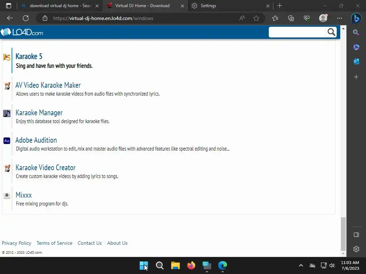Open Edge Settings and more menu
The image size is (366, 274).
[340, 18]
